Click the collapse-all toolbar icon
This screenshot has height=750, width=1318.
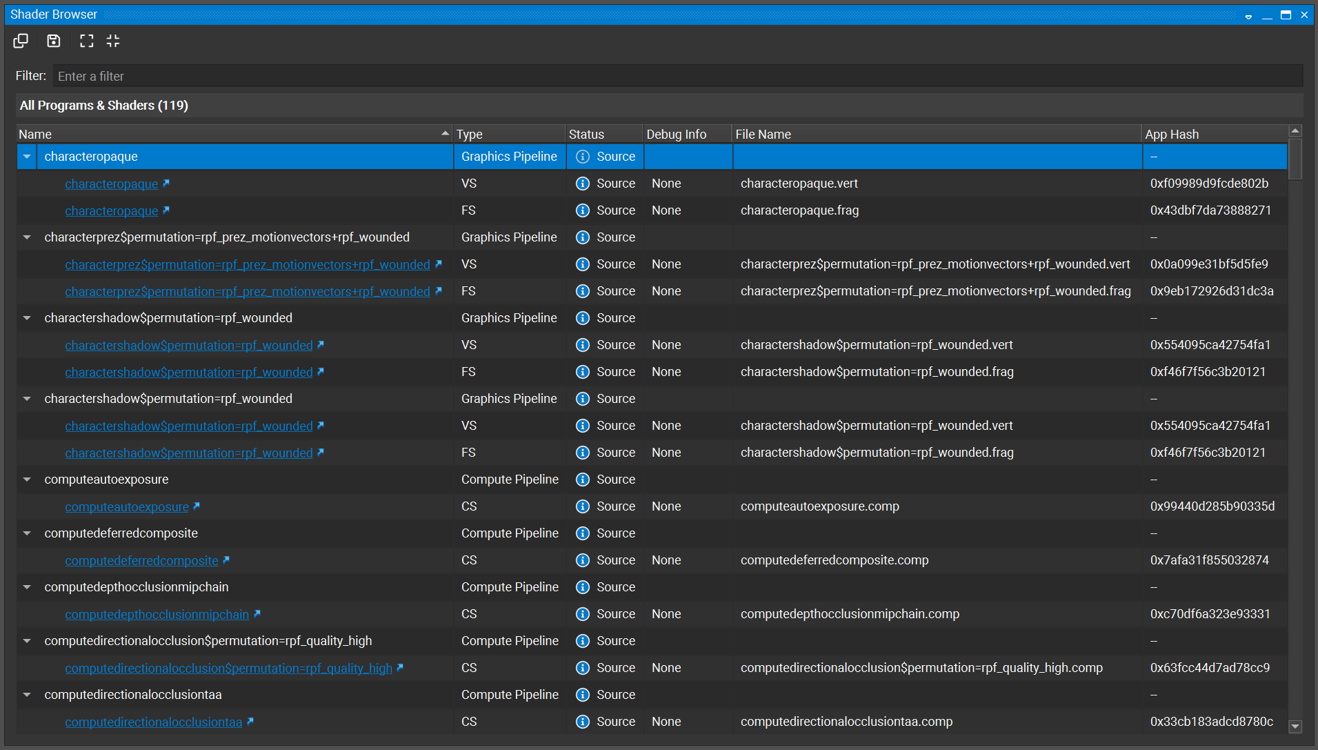[113, 41]
